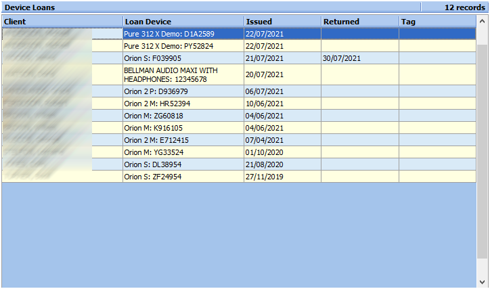Sort by the Tag column header

pos(437,22)
